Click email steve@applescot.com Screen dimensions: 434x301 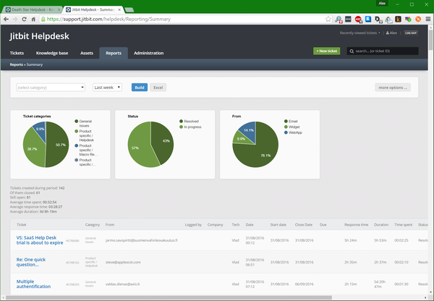[123, 262]
